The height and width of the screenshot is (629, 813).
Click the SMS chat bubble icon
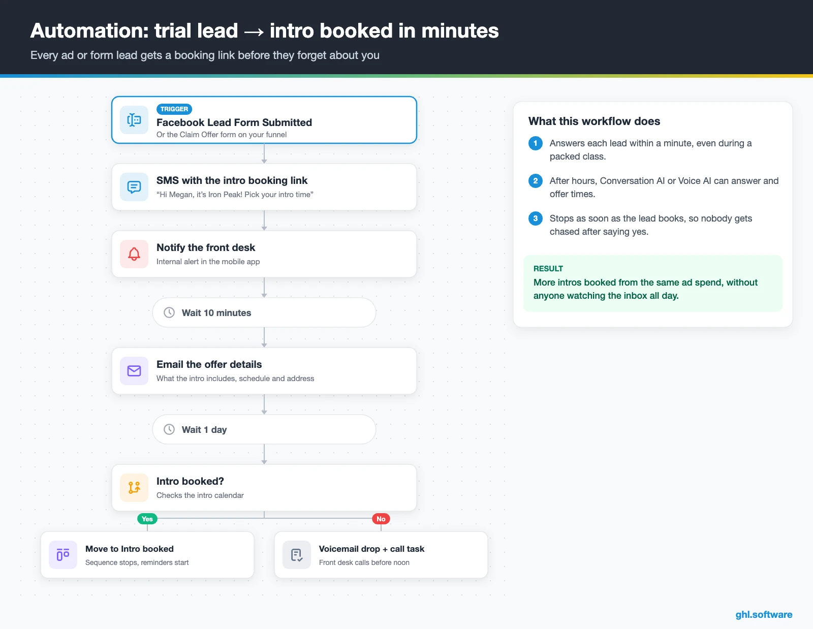pyautogui.click(x=134, y=187)
